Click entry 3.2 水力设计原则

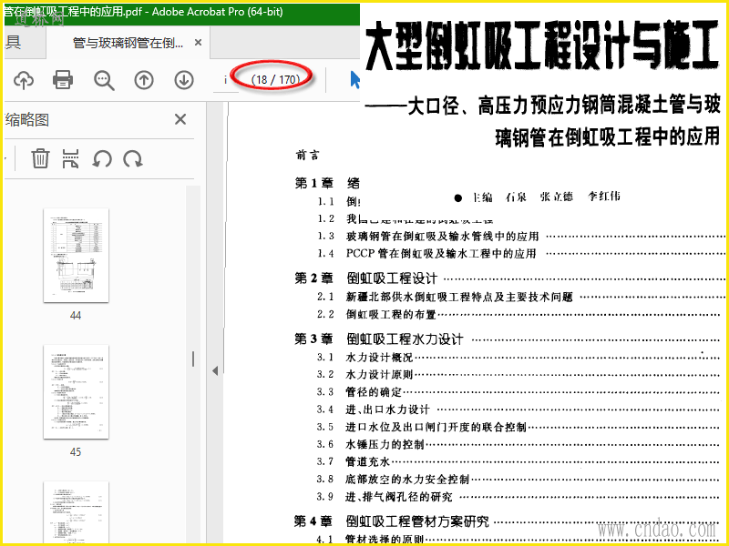pos(365,374)
